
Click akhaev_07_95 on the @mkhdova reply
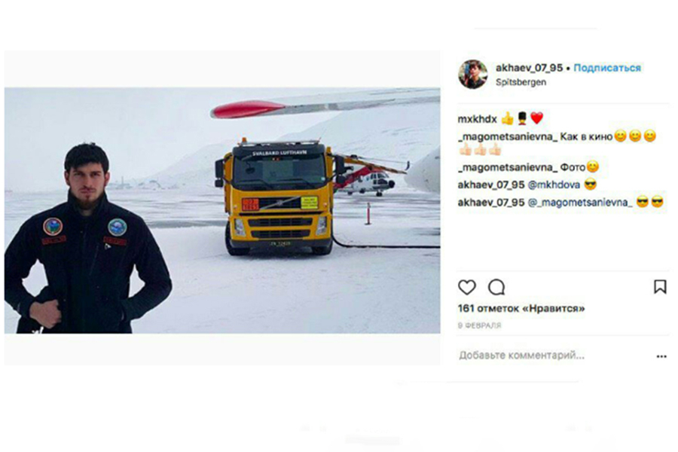tap(491, 185)
